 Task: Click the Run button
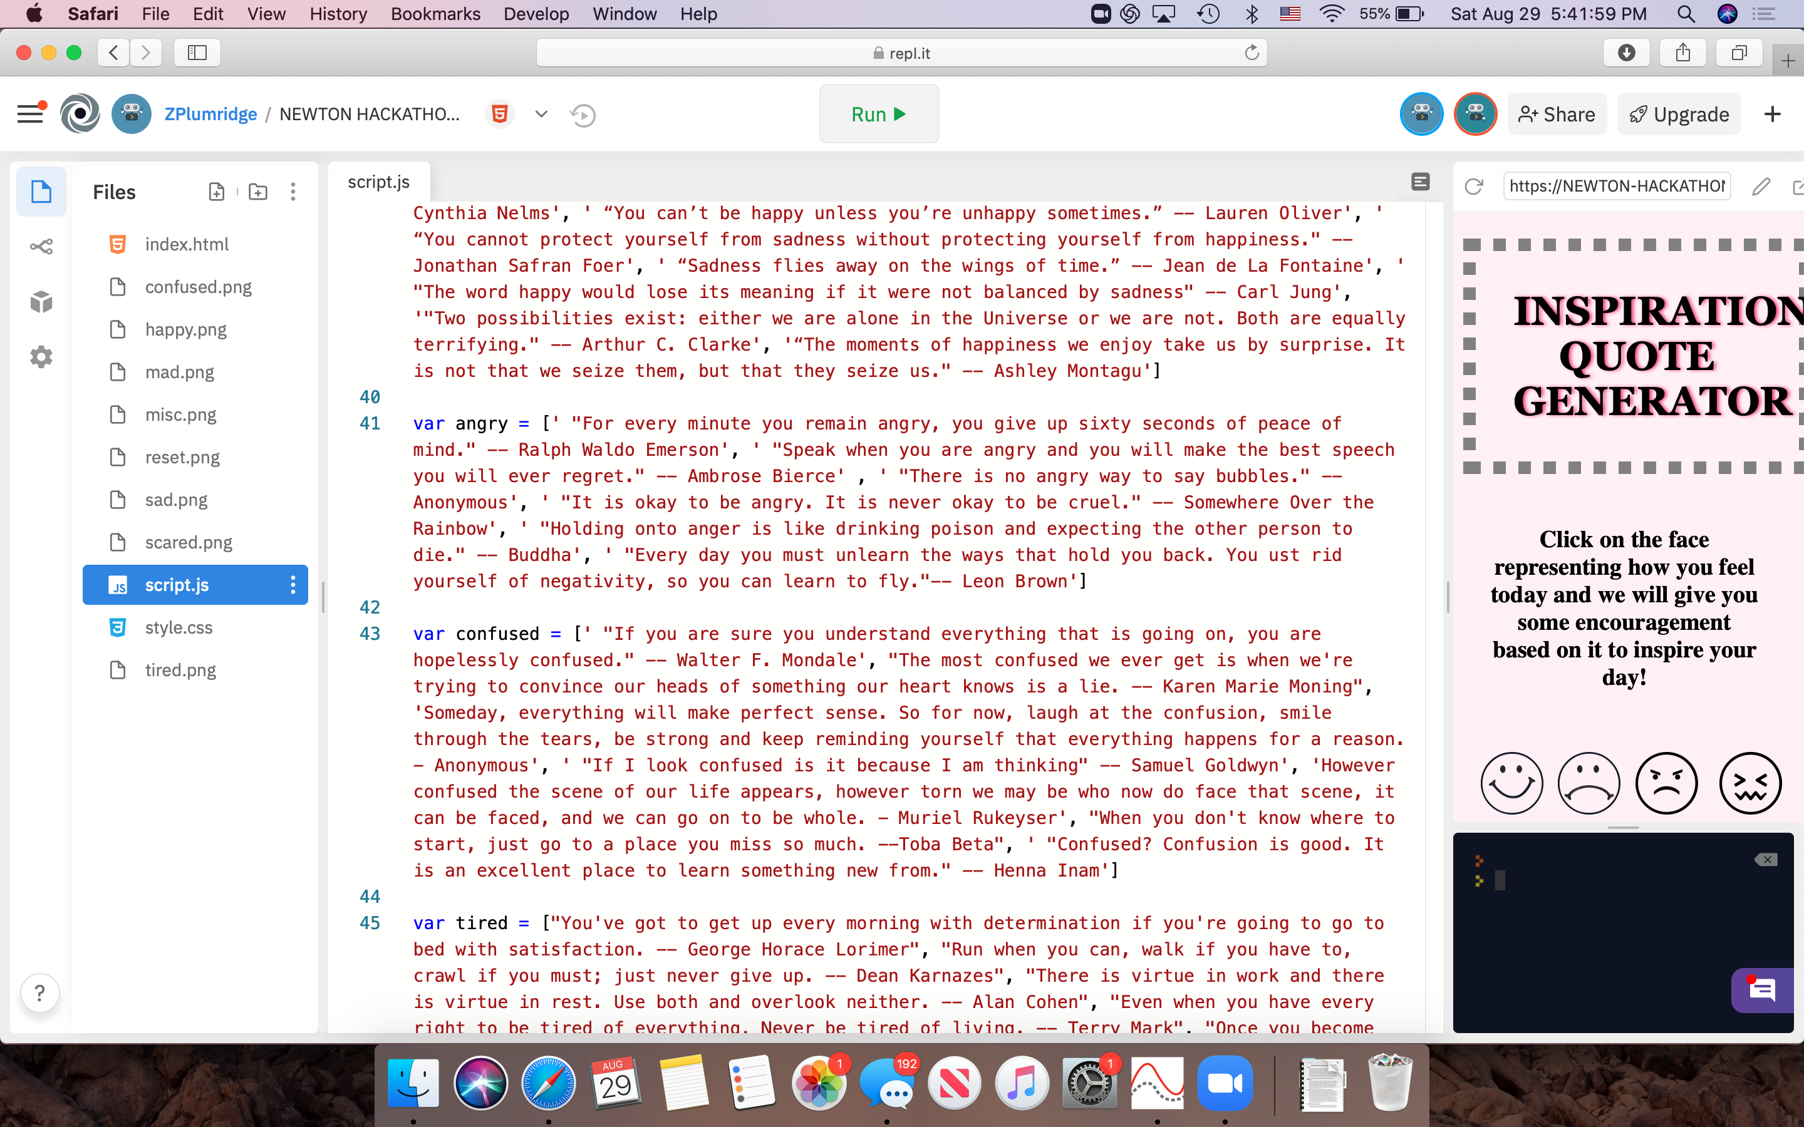[879, 114]
